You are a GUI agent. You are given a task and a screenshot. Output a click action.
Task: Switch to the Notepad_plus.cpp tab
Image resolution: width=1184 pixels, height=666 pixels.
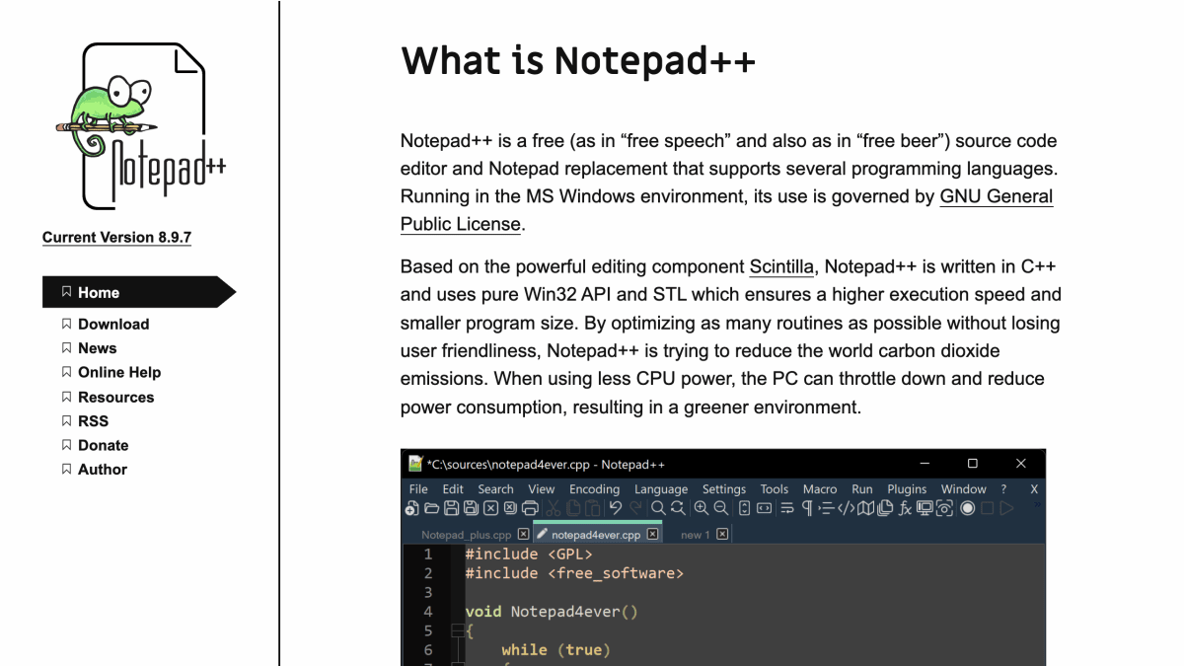tap(467, 535)
